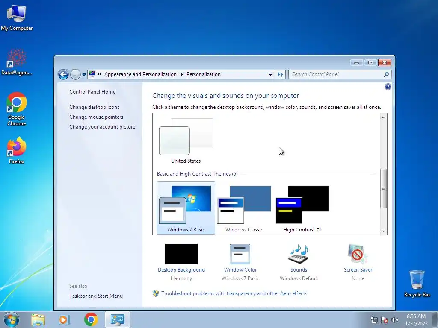Click the theme list scrollbar thumb

coord(384,188)
